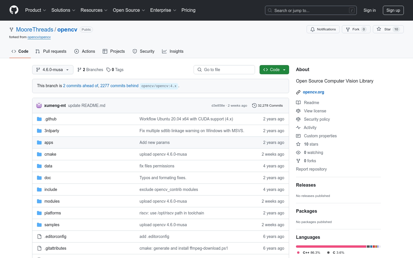Expand the Solutions menu
Screen dimensions: 413x258
(63, 10)
